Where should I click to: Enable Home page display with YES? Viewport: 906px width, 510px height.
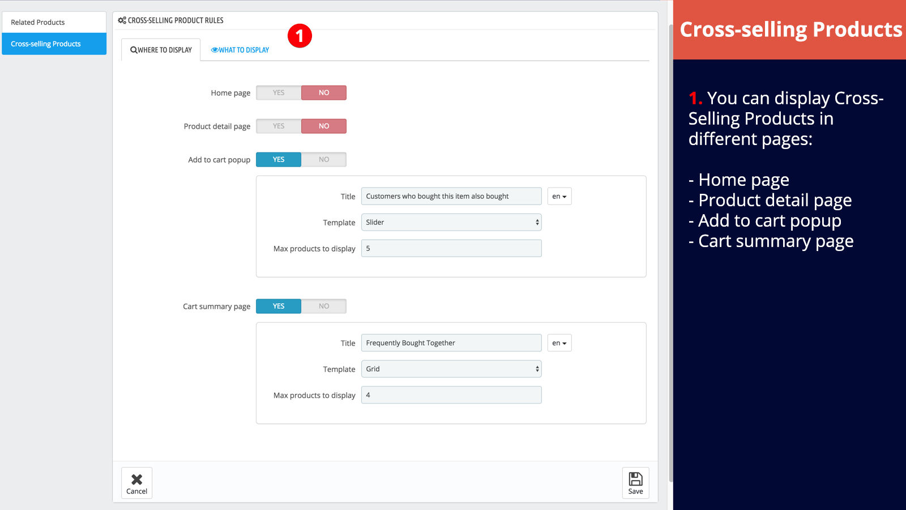pos(279,93)
